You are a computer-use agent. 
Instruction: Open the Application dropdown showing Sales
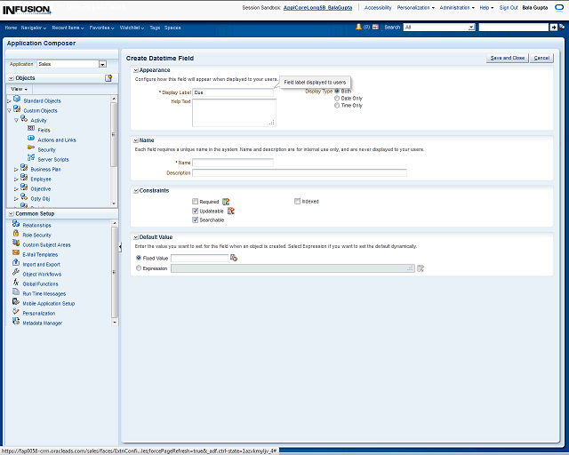(102, 65)
